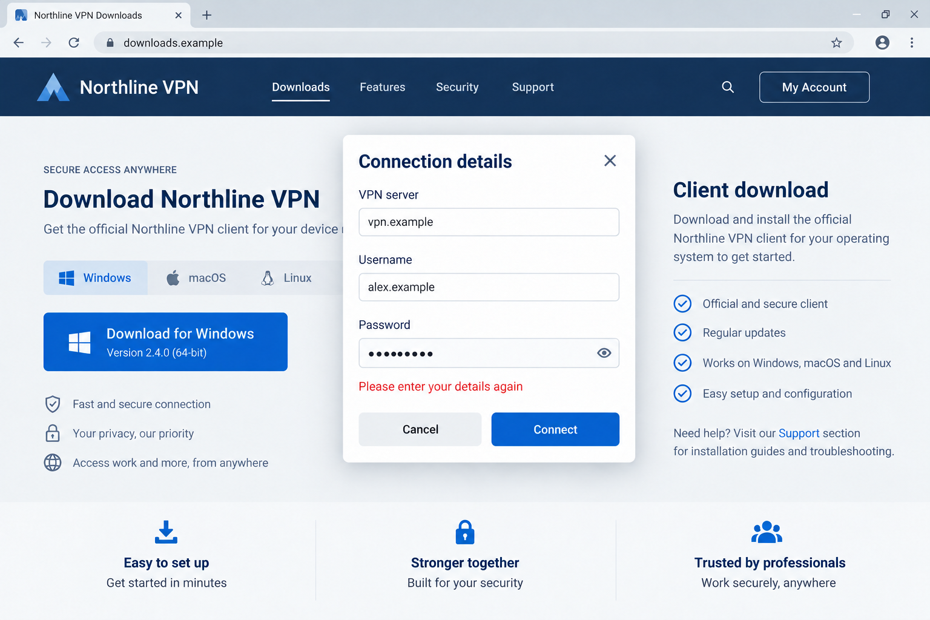Focus the Password input field

pos(489,353)
